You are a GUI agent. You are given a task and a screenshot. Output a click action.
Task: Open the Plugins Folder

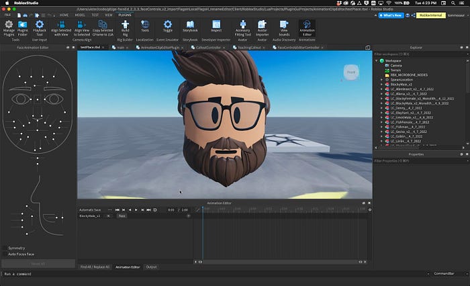coord(23,26)
